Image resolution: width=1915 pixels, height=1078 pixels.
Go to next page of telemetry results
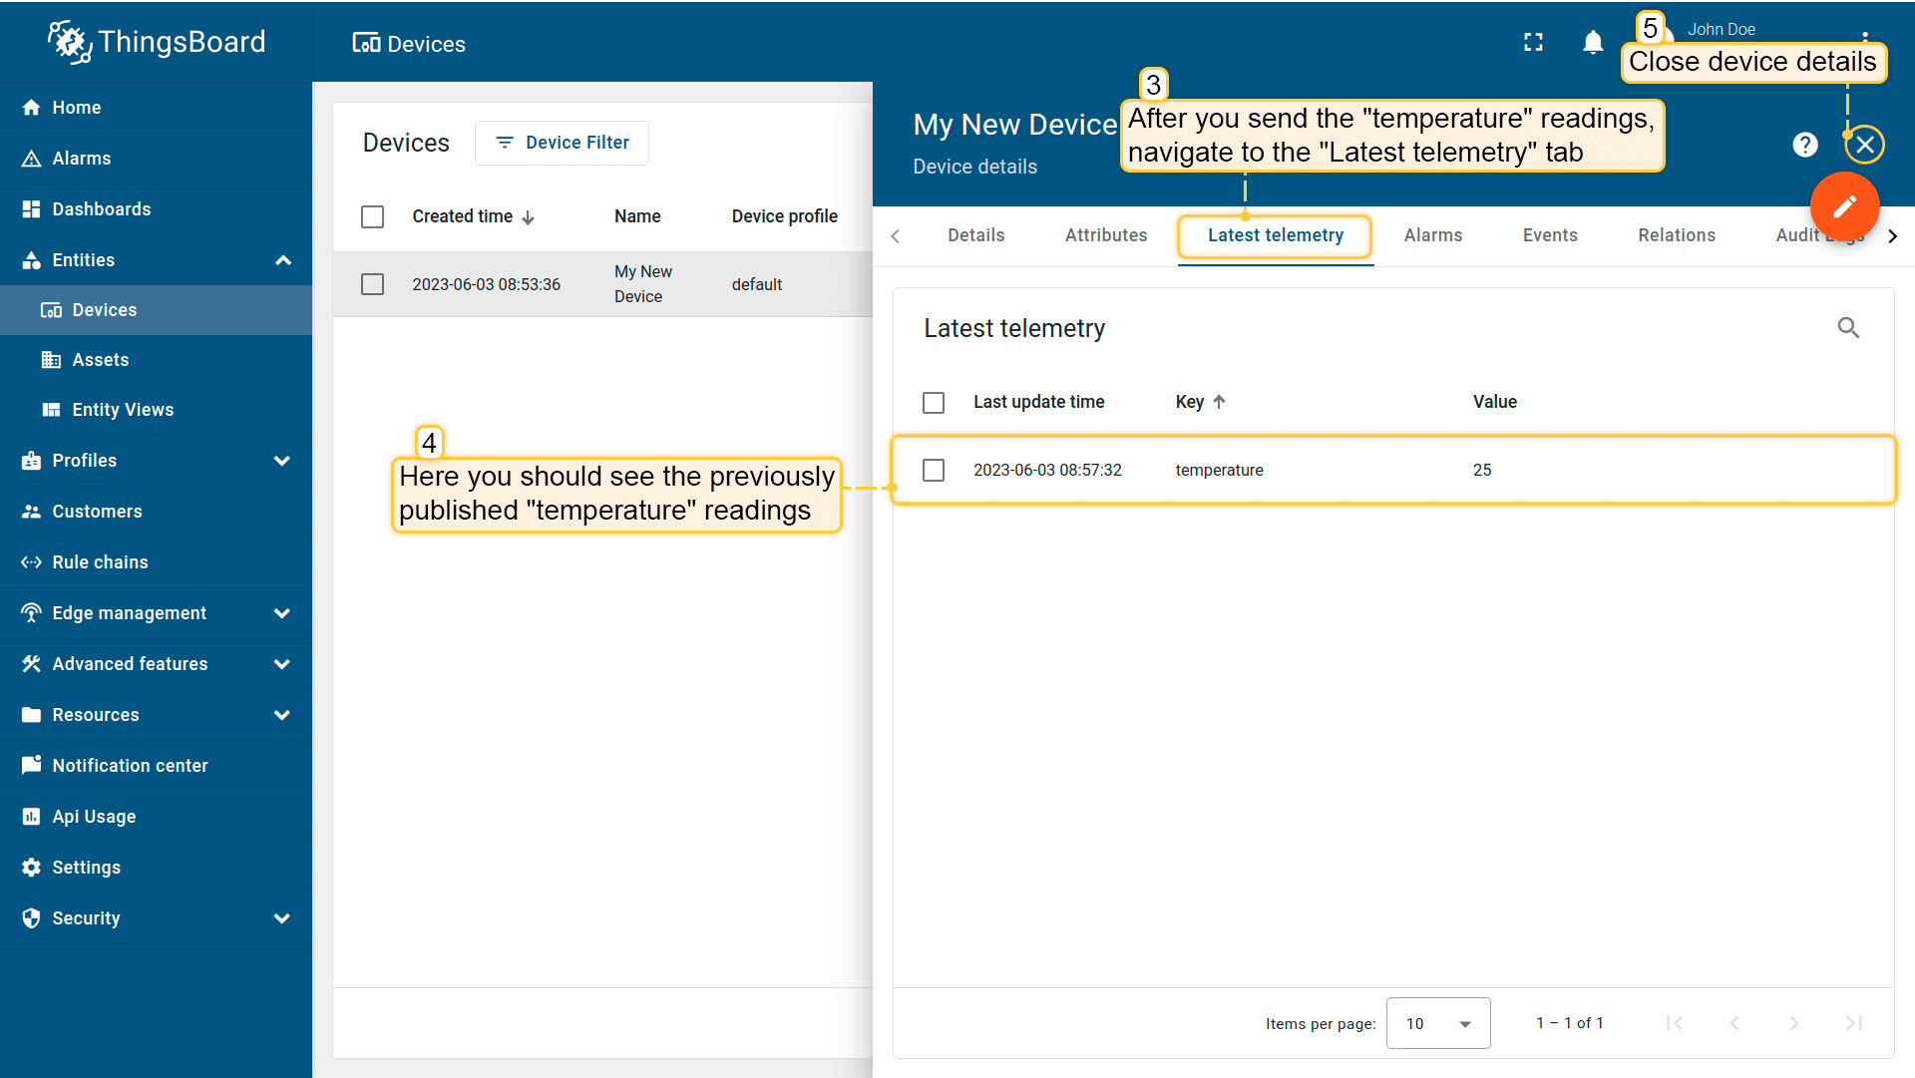1794,1023
